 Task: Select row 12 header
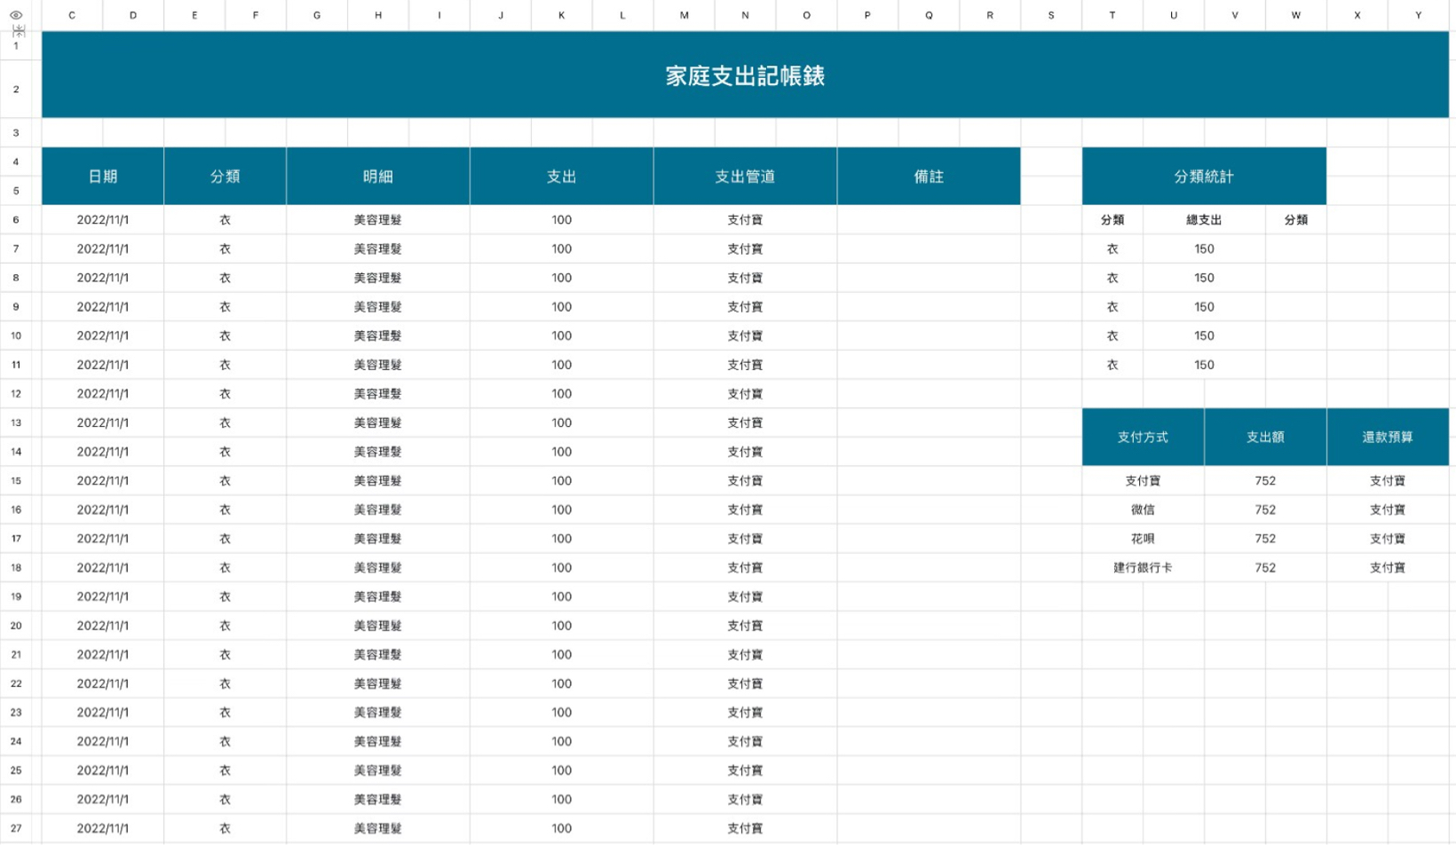click(x=16, y=393)
